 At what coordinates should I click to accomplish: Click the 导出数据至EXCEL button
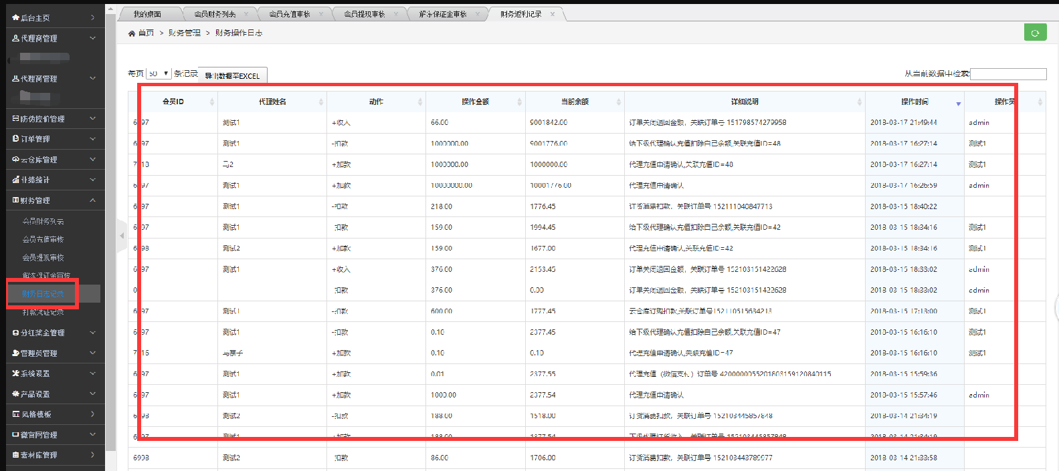[232, 75]
